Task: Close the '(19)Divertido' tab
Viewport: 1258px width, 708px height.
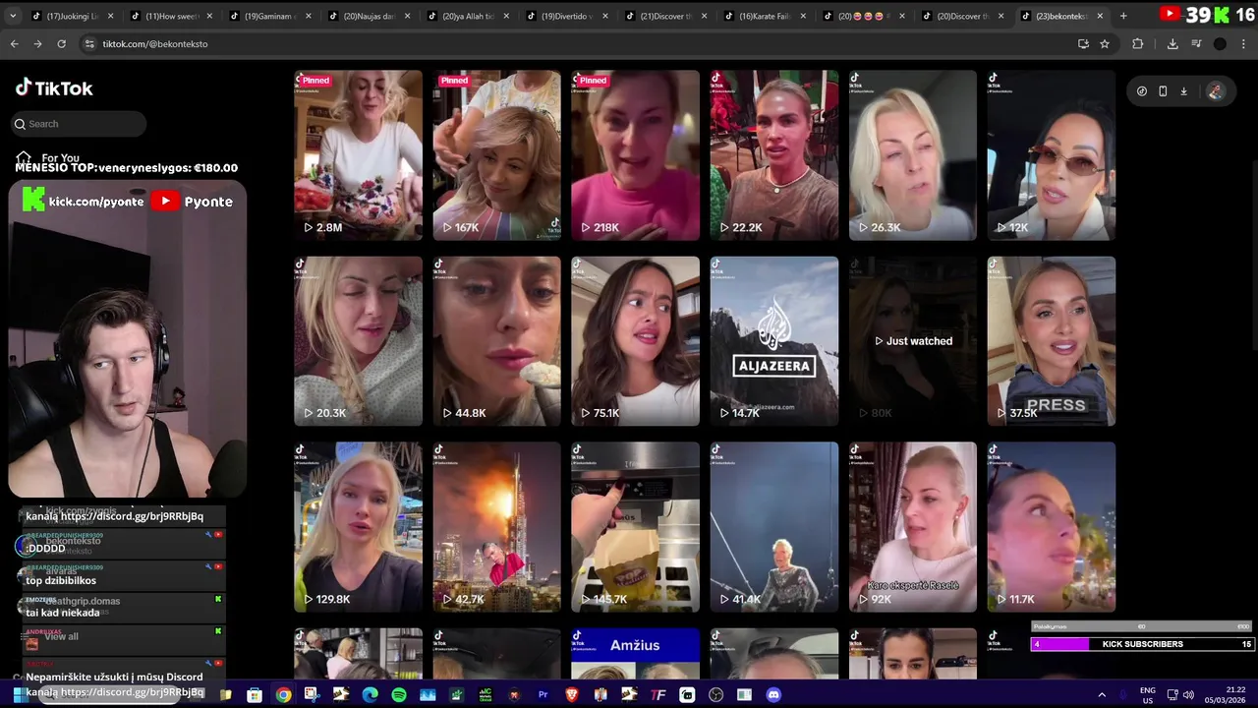Action: coord(604,16)
